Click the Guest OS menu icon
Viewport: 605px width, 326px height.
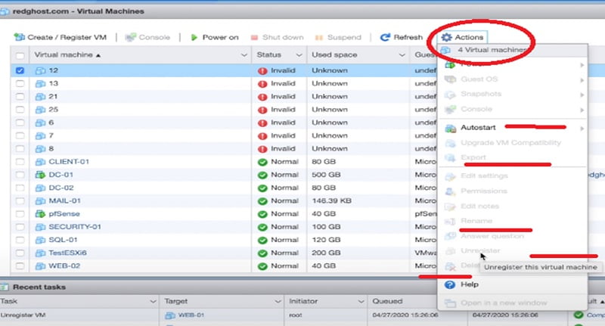(450, 79)
